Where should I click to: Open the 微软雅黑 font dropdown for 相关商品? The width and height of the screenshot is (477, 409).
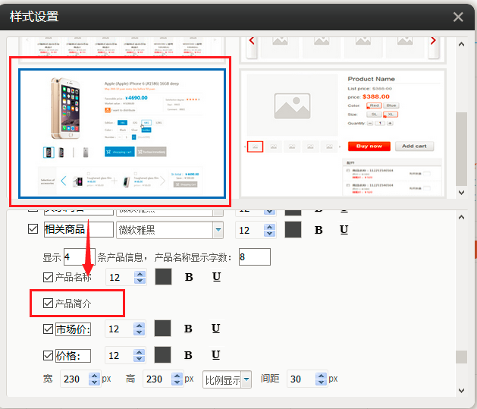click(x=218, y=229)
